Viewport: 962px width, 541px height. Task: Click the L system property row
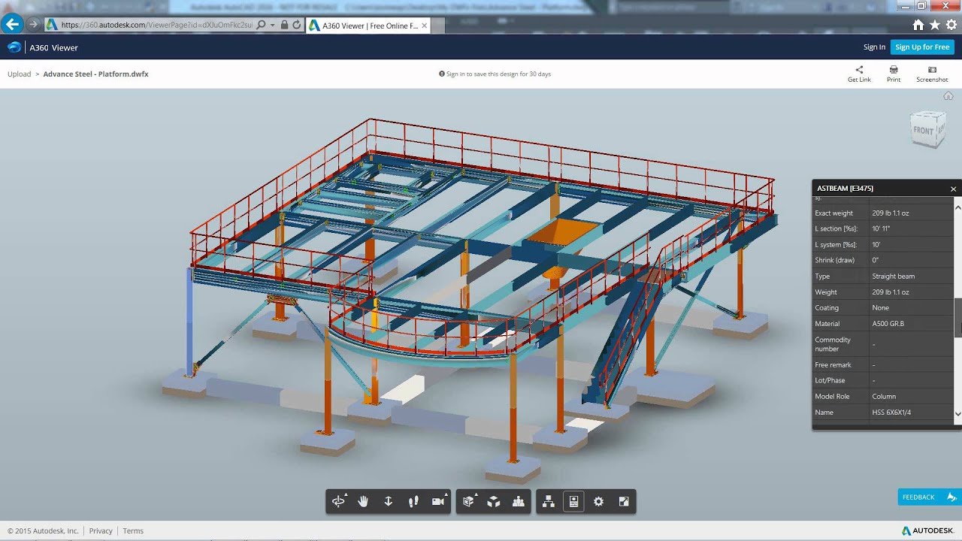pyautogui.click(x=883, y=245)
